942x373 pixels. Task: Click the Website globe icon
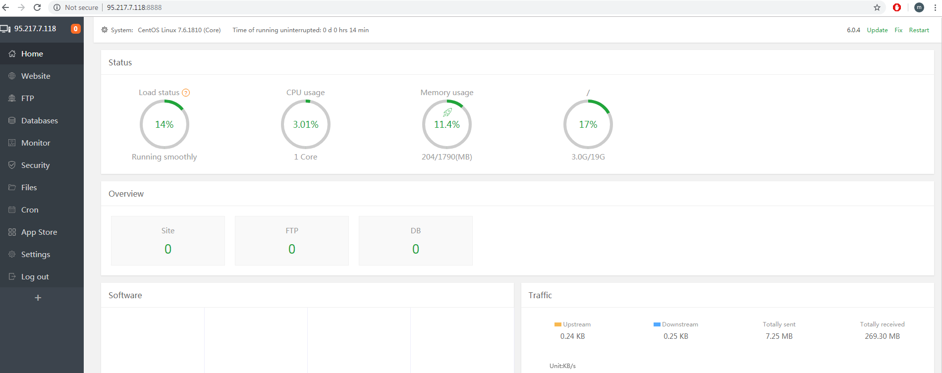12,76
